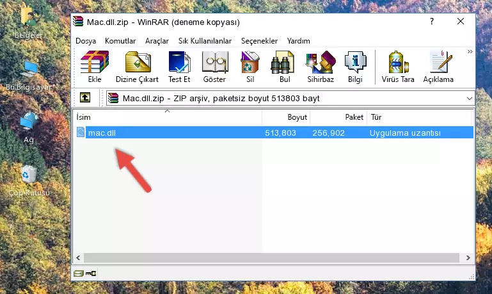Open the Sık Kullanılanlar menu
Viewport: 492px width, 294px height.
205,41
